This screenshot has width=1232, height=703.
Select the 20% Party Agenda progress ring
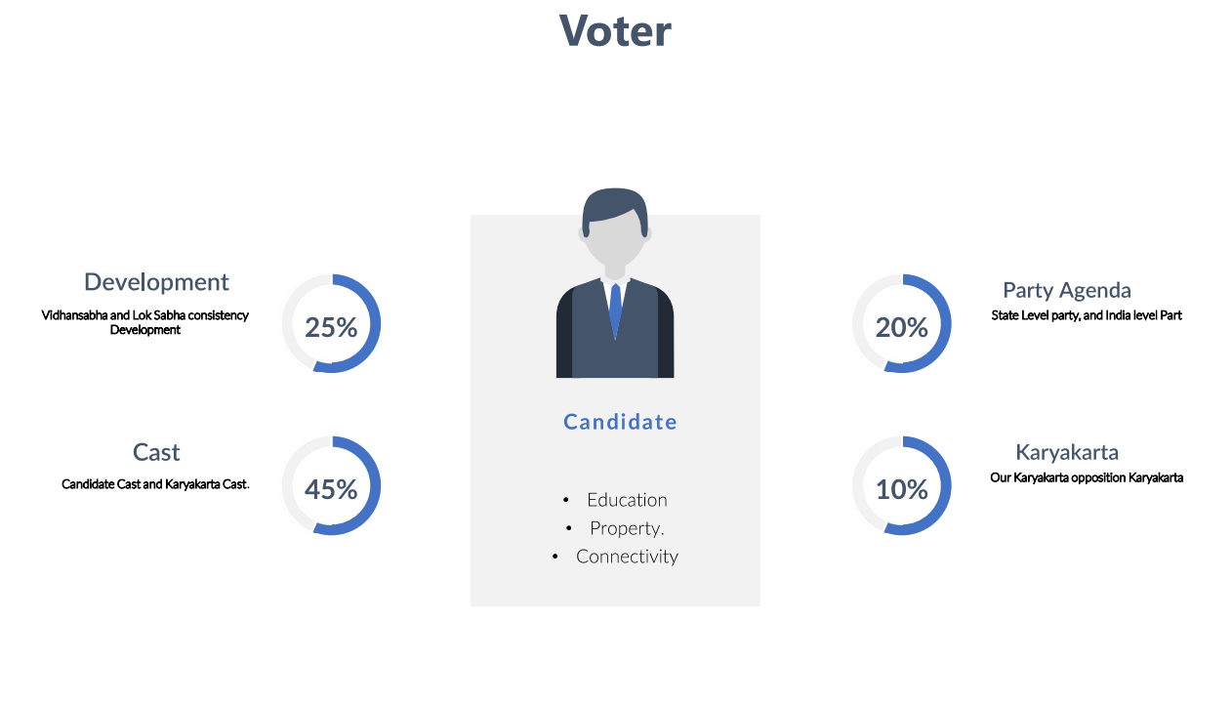tap(901, 323)
